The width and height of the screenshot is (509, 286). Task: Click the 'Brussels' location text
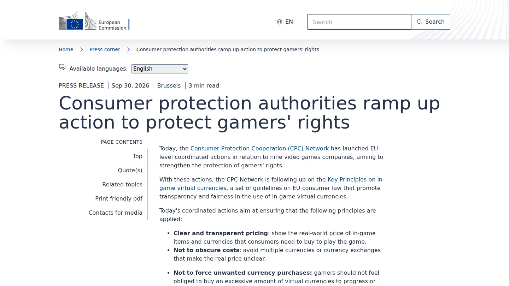point(169,85)
